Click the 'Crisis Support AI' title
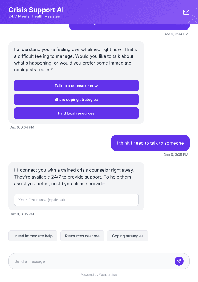198x282 pixels. click(36, 10)
